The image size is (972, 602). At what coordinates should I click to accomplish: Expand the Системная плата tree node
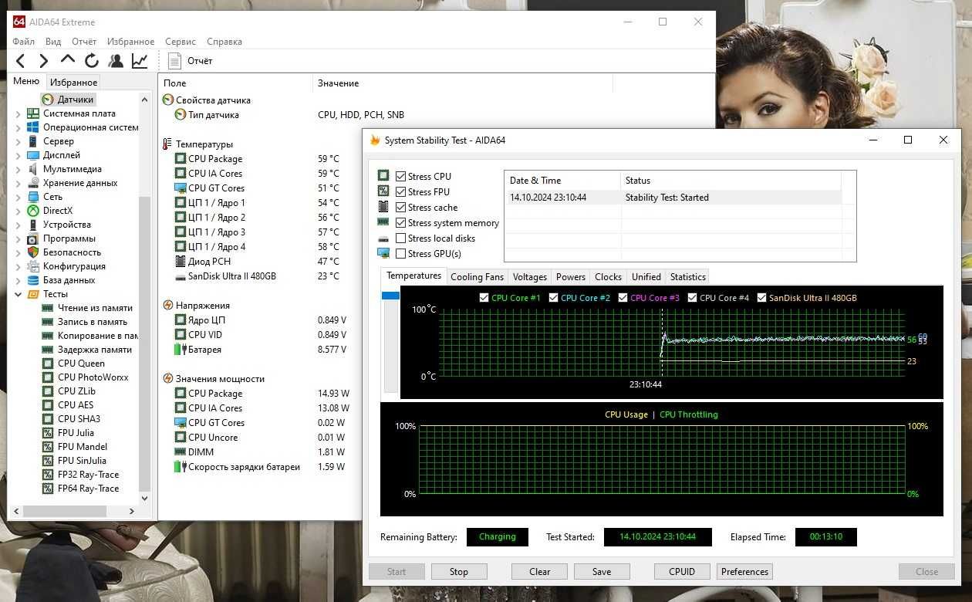19,113
